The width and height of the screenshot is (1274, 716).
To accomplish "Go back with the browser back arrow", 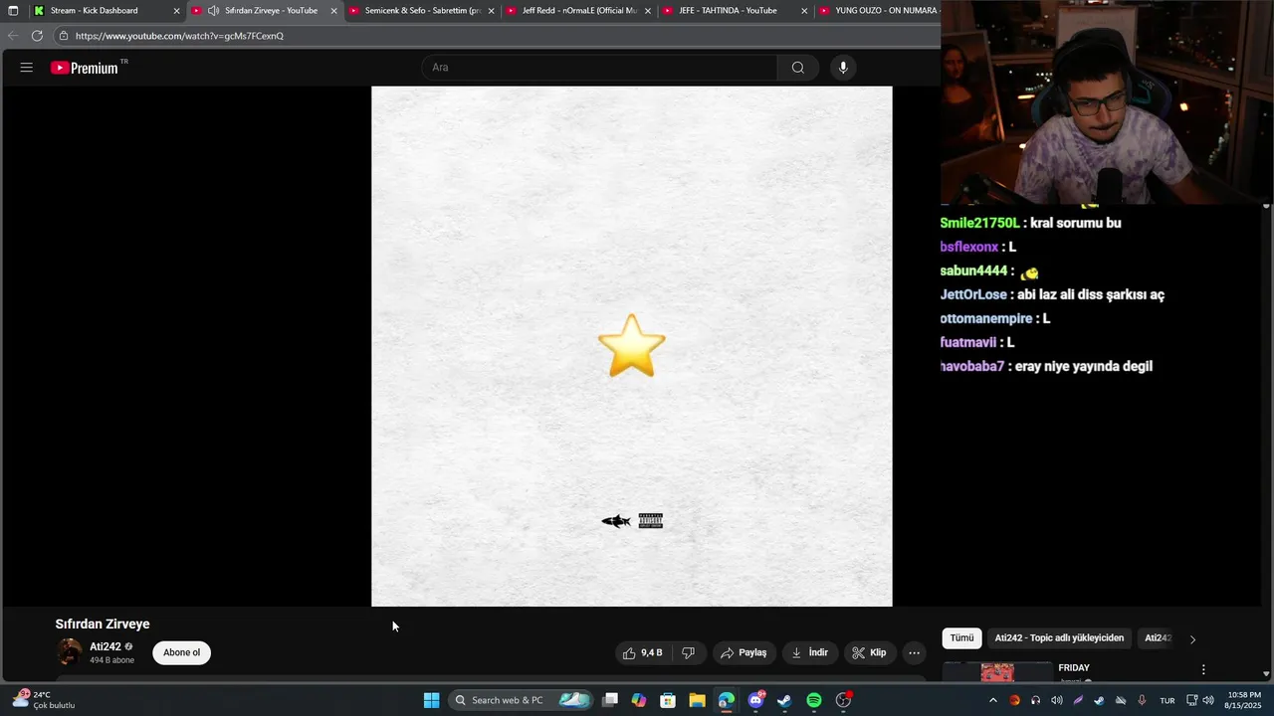I will coord(13,36).
